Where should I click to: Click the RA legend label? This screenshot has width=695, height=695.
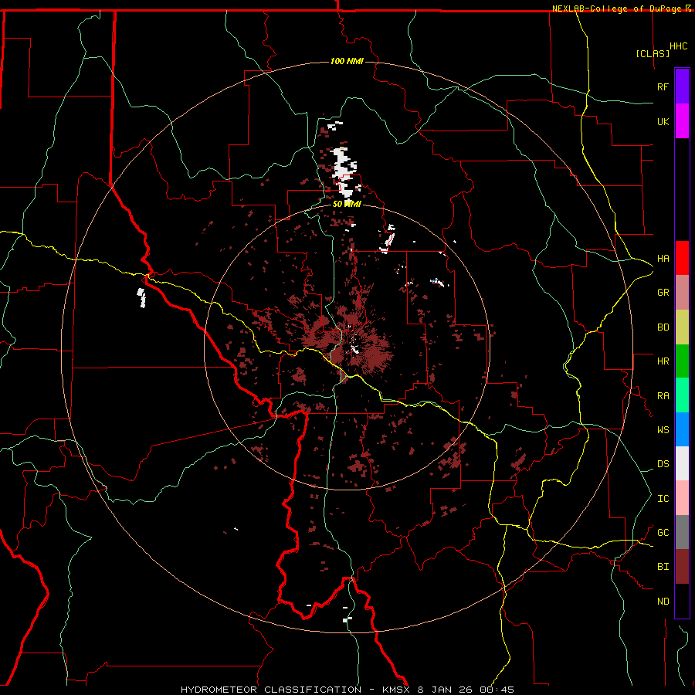[x=663, y=396]
